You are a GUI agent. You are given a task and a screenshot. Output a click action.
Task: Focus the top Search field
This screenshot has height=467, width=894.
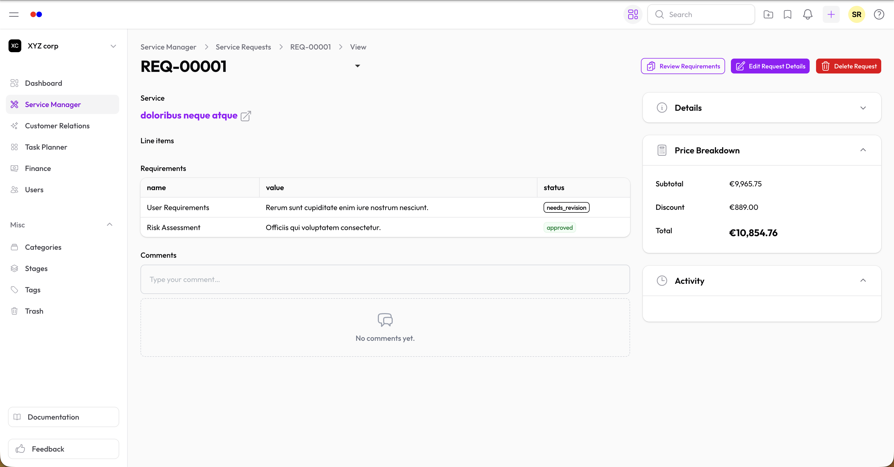click(701, 15)
